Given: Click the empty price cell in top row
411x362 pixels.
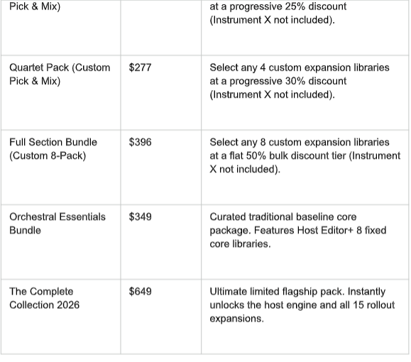Looking at the screenshot, I should [x=160, y=28].
